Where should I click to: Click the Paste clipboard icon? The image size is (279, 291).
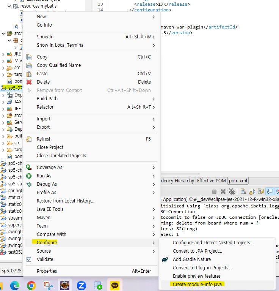29,74
